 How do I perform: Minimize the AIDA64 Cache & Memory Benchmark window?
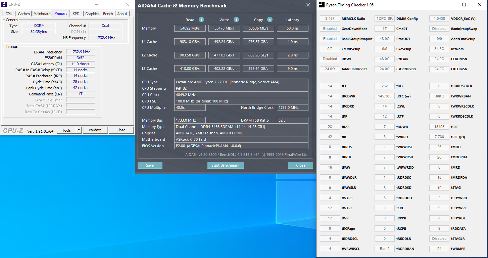[x=293, y=5]
